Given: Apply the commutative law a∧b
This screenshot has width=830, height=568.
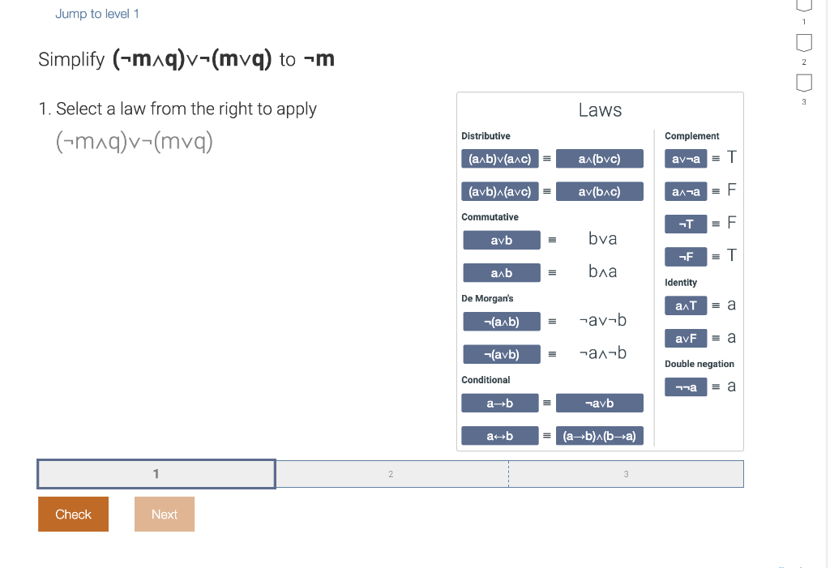Looking at the screenshot, I should tap(501, 272).
